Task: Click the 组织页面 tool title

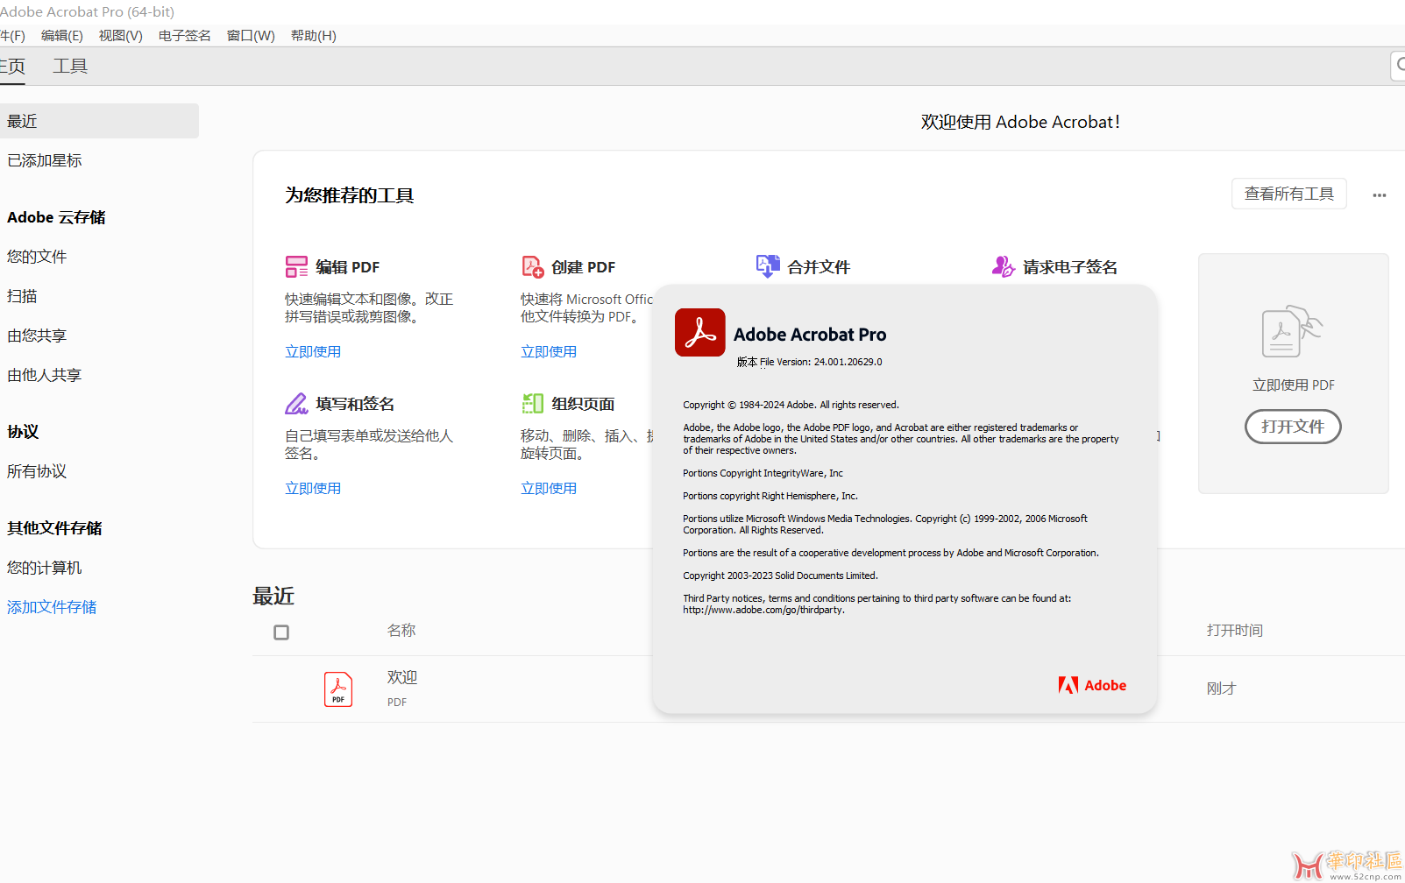Action: 583,404
